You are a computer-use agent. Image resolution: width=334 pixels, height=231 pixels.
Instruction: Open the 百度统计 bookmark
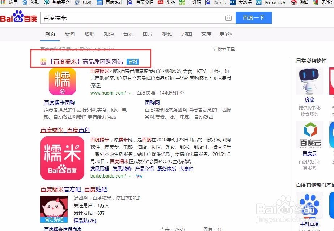click(110, 2)
